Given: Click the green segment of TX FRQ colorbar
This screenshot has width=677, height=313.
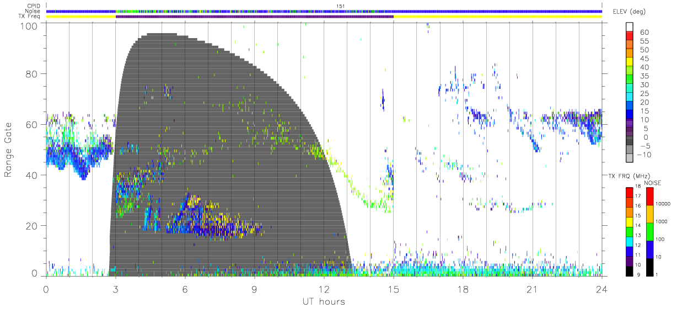Looking at the screenshot, I should (630, 231).
